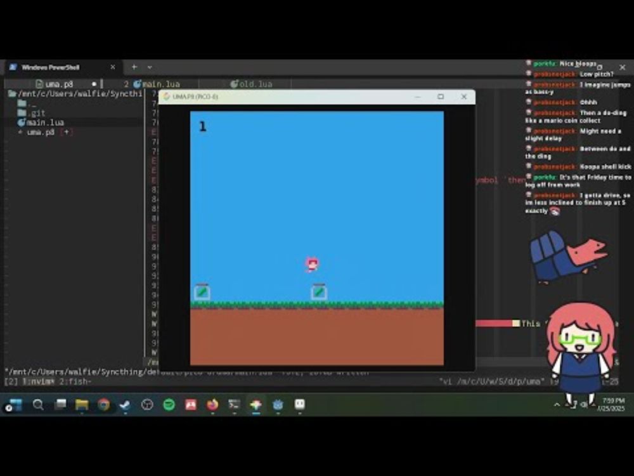Click chat message 'Koopa shell kick'
Screen dimensions: 634x476
[605, 166]
